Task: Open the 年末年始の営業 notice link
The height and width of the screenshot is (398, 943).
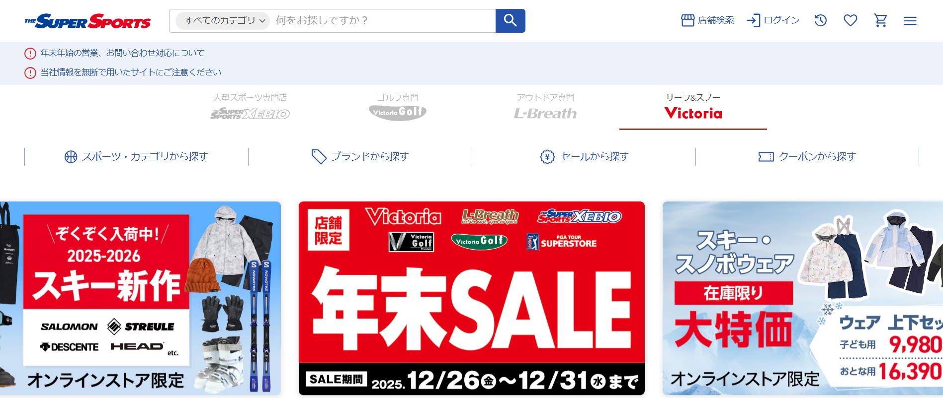Action: coord(122,53)
